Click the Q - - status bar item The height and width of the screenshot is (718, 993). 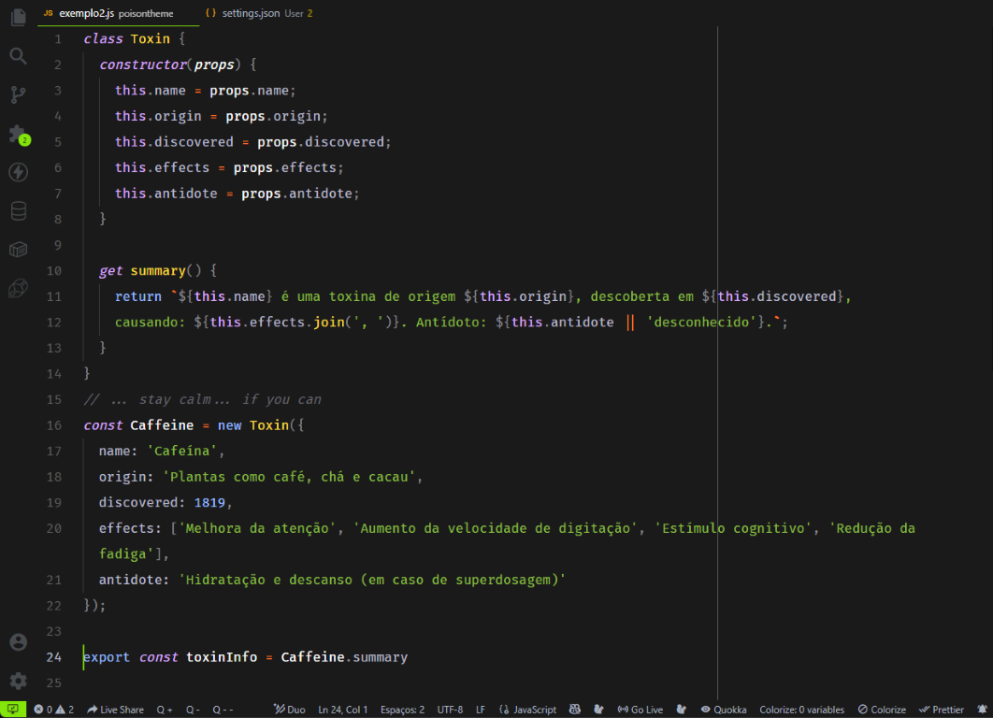click(223, 710)
